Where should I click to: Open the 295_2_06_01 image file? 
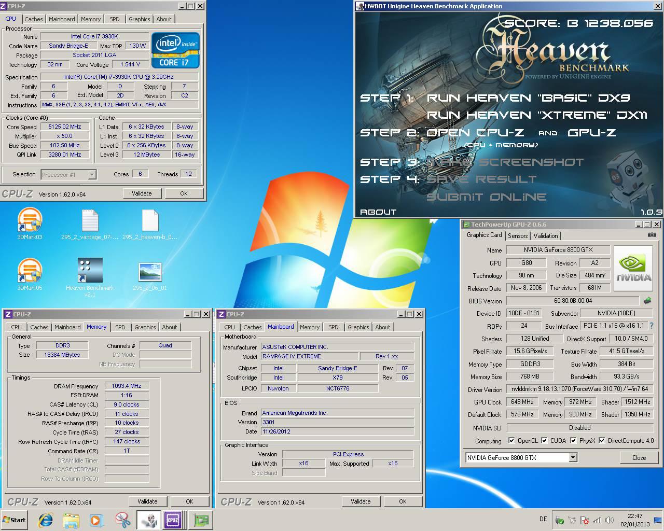point(150,276)
